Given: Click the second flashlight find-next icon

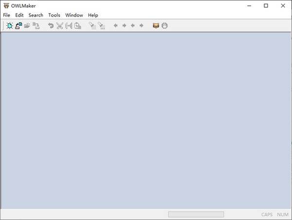Looking at the screenshot, I should (101, 26).
